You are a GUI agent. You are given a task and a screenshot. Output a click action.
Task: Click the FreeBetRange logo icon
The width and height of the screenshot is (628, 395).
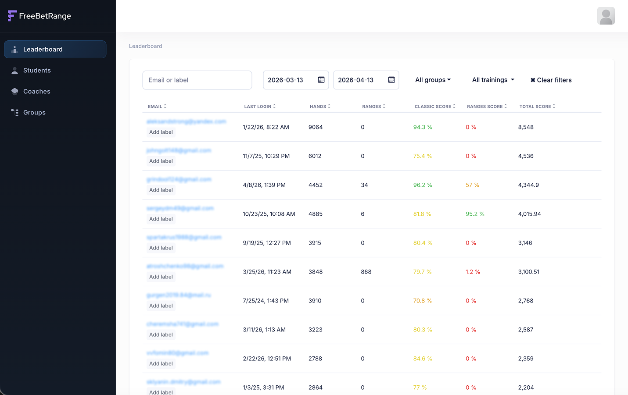(x=12, y=16)
